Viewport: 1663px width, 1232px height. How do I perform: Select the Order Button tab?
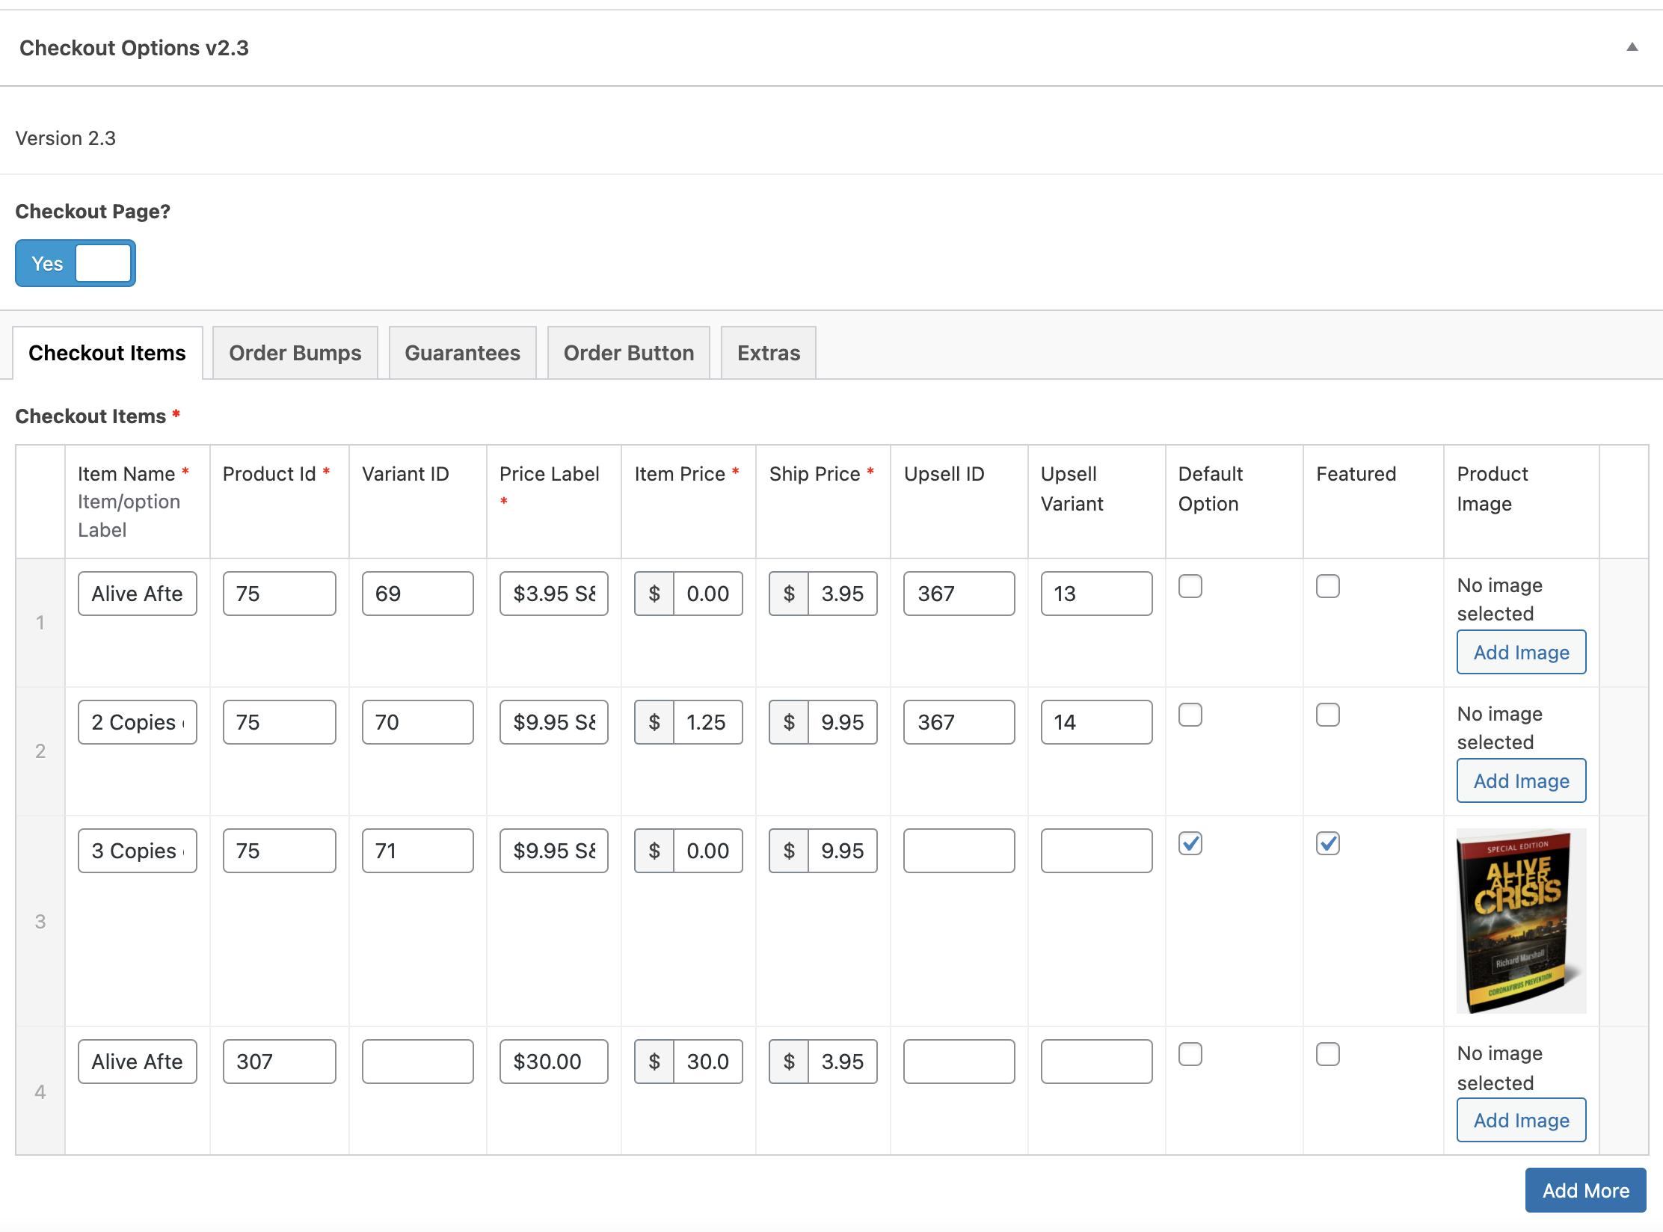628,353
